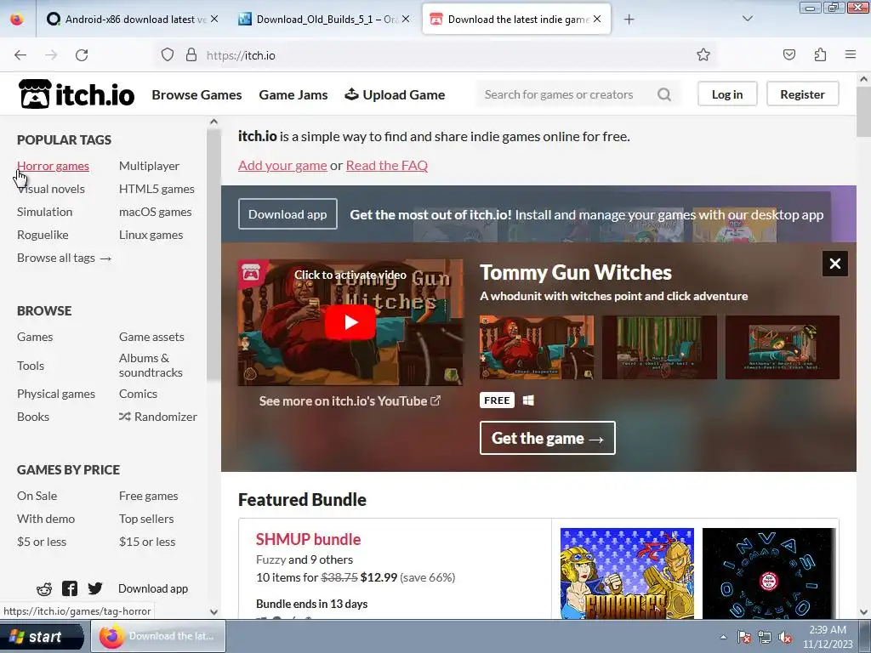Viewport: 871px width, 653px height.
Task: Open the third Tommy Gun Witches screenshot
Action: tap(783, 348)
